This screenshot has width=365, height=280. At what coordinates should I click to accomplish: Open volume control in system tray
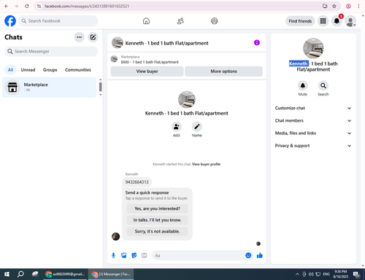tap(311, 274)
